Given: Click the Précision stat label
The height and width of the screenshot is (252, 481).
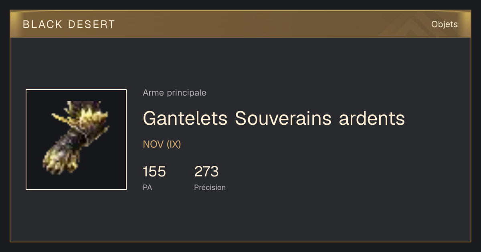Looking at the screenshot, I should coord(210,187).
